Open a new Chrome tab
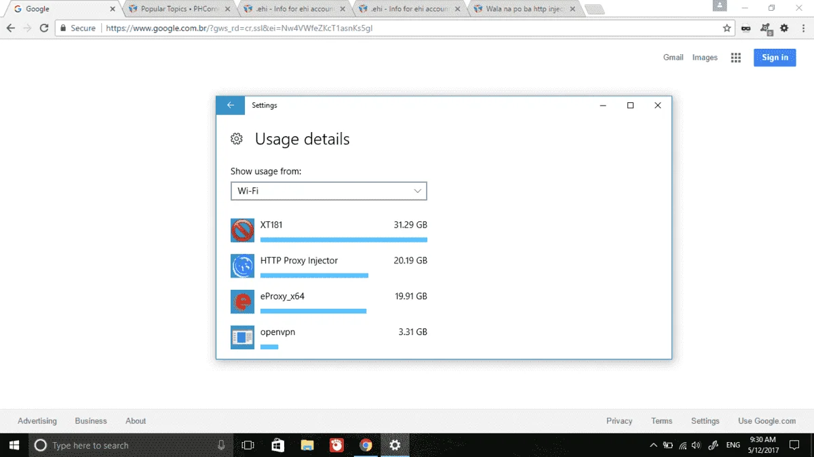This screenshot has width=814, height=457. pos(594,9)
